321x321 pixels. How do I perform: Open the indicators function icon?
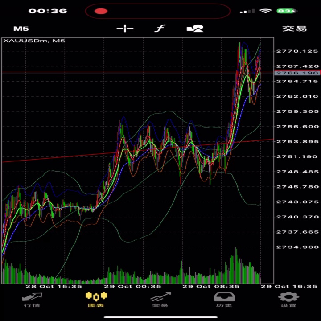coord(160,28)
